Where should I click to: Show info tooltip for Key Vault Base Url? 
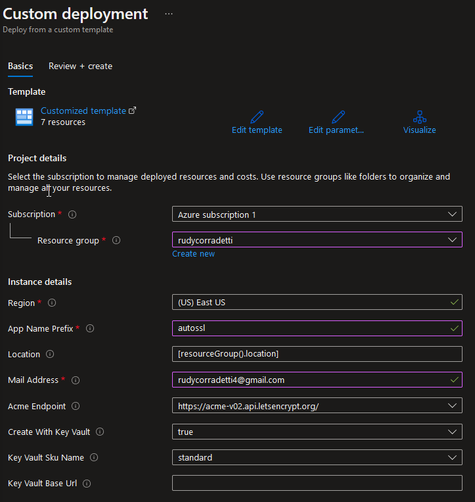click(x=87, y=484)
